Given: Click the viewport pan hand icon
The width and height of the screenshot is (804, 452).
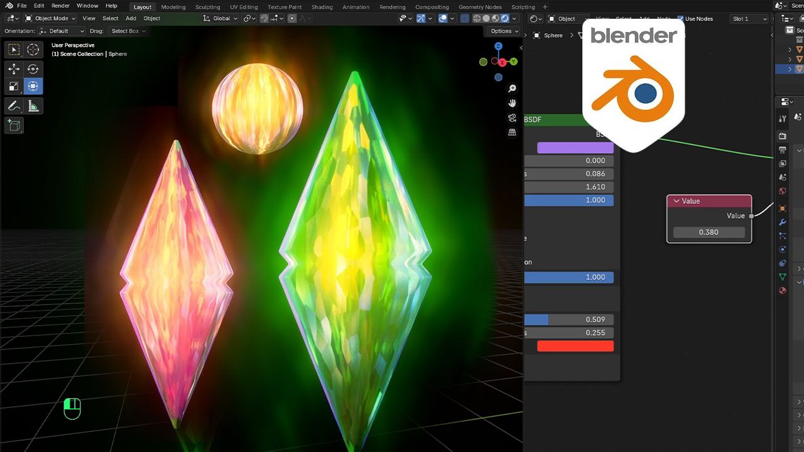Looking at the screenshot, I should (512, 103).
